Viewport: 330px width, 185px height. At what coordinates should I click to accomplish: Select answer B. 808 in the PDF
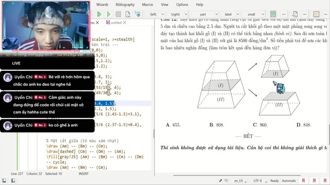[x=216, y=125]
